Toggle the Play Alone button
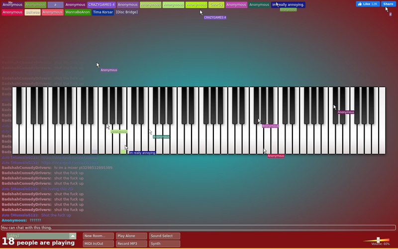This screenshot has height=249, width=398. point(131,236)
